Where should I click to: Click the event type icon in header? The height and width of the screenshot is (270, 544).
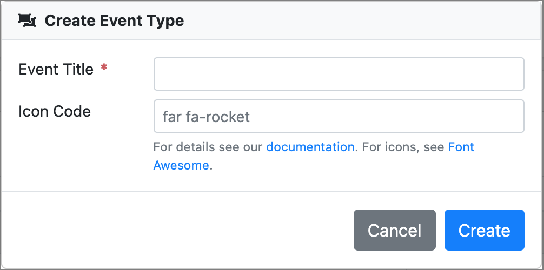27,21
